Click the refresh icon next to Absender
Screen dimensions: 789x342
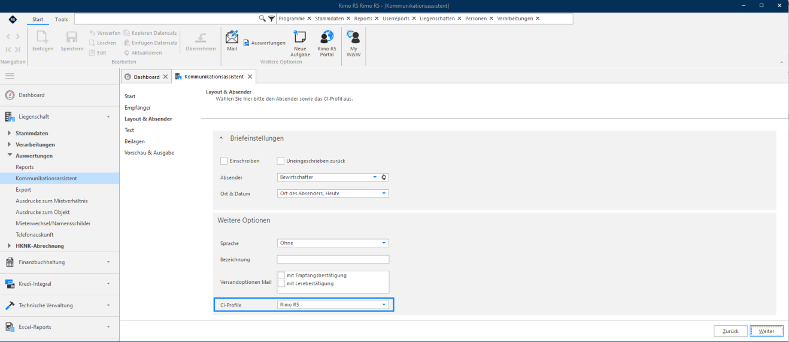[384, 177]
